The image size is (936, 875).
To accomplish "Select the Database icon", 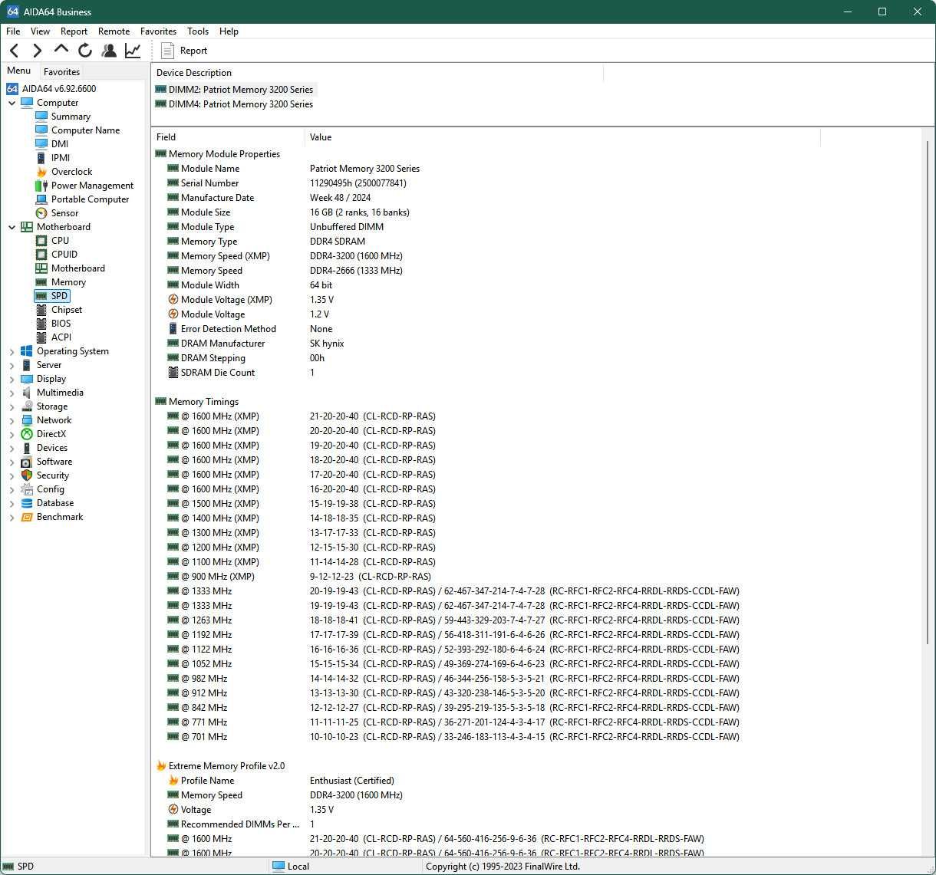I will point(27,503).
